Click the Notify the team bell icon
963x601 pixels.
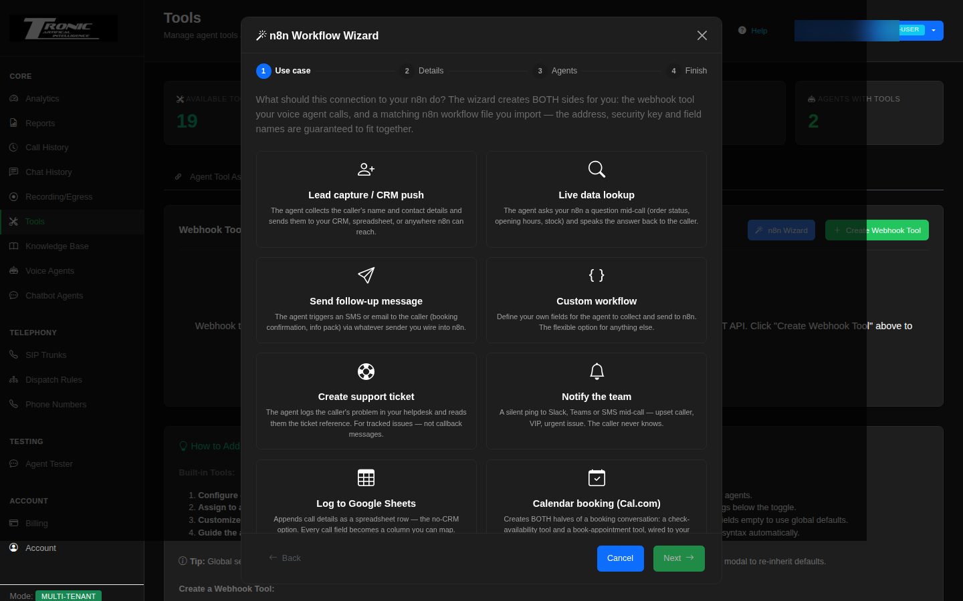(x=597, y=371)
